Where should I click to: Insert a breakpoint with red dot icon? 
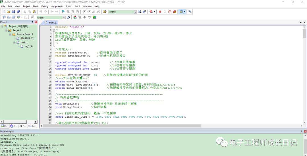(160, 12)
